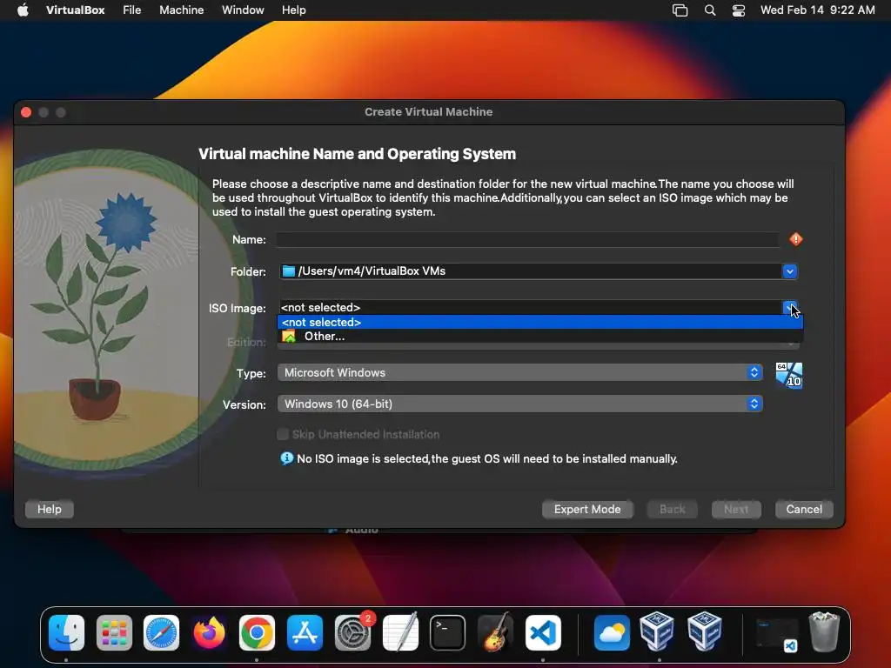Open Control Center in menu bar
This screenshot has height=668, width=891.
738,10
